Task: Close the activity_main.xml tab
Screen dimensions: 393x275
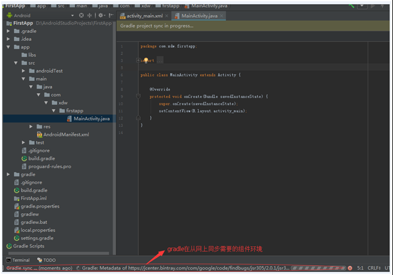Action: coord(167,16)
